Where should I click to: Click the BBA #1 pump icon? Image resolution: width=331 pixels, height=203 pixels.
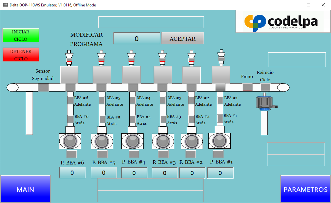(x=219, y=141)
